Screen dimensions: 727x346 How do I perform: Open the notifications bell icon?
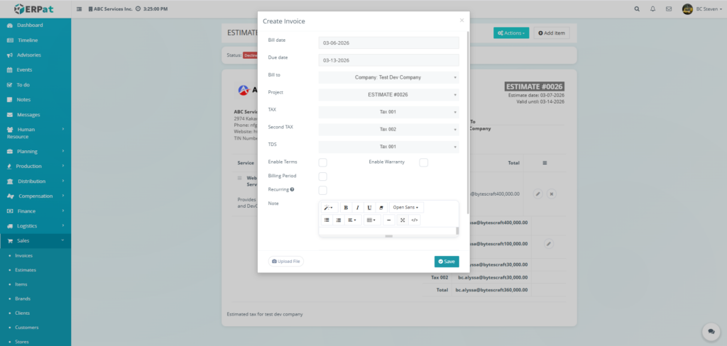653,9
